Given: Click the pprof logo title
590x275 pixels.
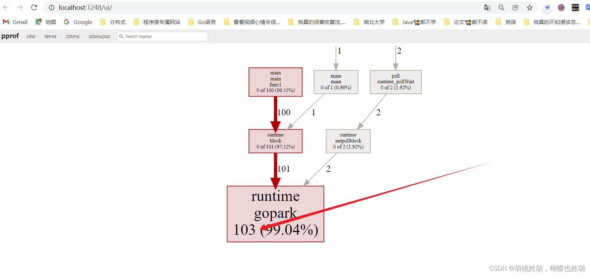Looking at the screenshot, I should 10,36.
